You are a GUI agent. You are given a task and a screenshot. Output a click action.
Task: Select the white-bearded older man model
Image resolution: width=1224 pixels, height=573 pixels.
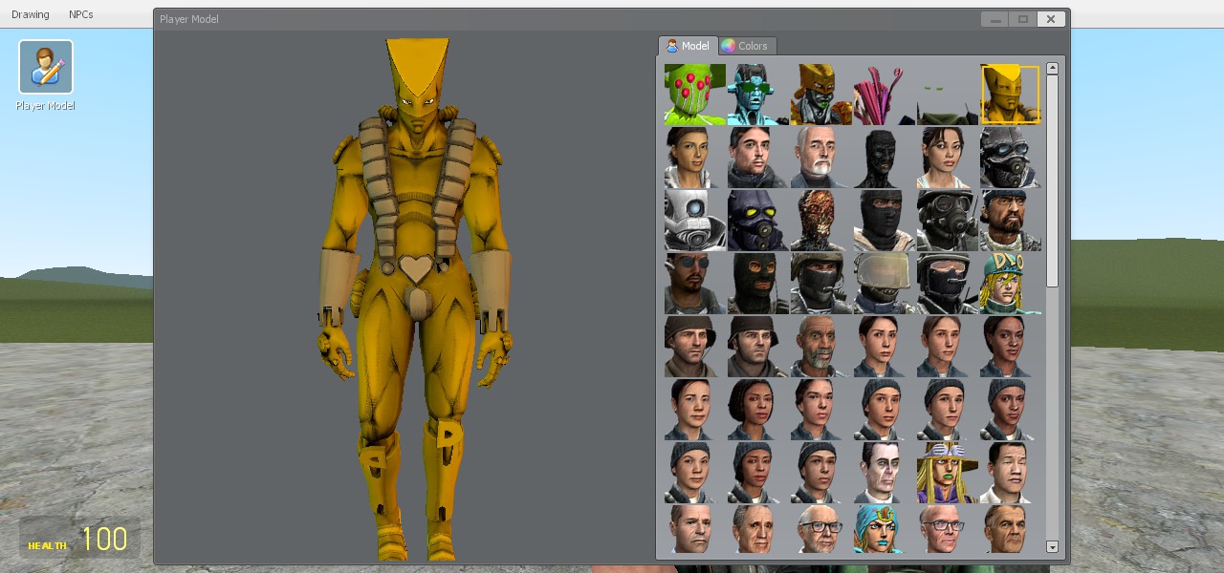[820, 158]
